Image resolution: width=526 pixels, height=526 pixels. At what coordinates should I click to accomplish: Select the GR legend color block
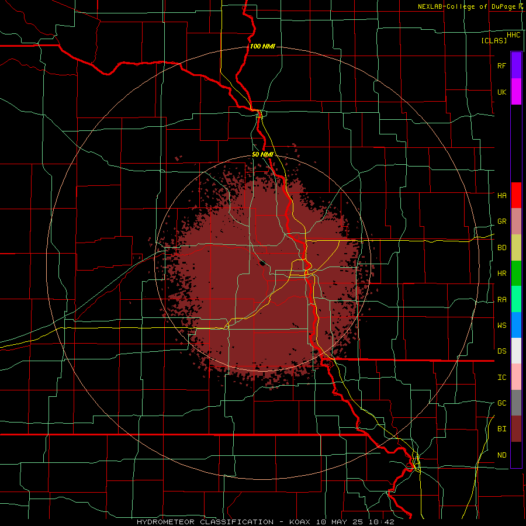pos(516,222)
